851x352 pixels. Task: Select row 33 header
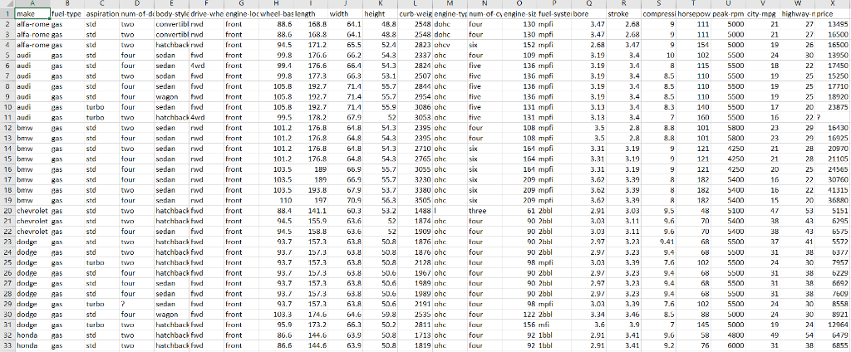tap(7, 346)
